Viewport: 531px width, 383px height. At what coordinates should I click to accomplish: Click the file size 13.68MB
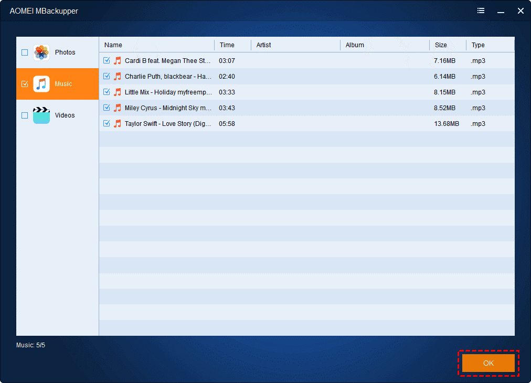click(x=447, y=124)
